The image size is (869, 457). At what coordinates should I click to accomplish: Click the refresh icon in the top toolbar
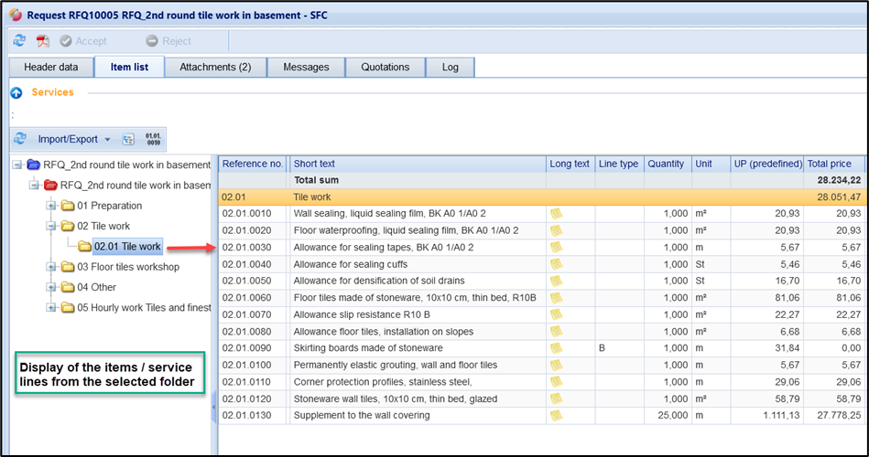click(x=19, y=41)
